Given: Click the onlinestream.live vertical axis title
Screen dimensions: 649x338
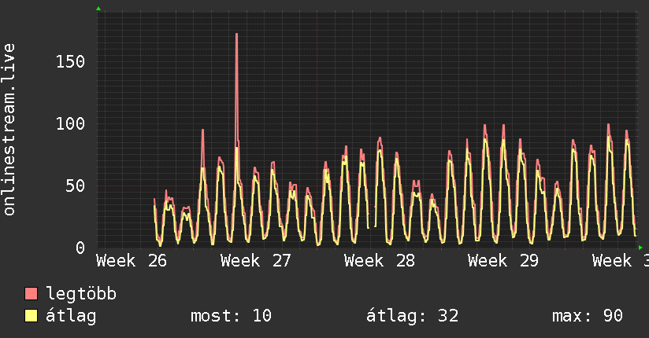Looking at the screenshot, I should [x=9, y=130].
